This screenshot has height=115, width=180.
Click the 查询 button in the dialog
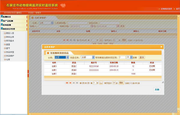tap(142, 57)
